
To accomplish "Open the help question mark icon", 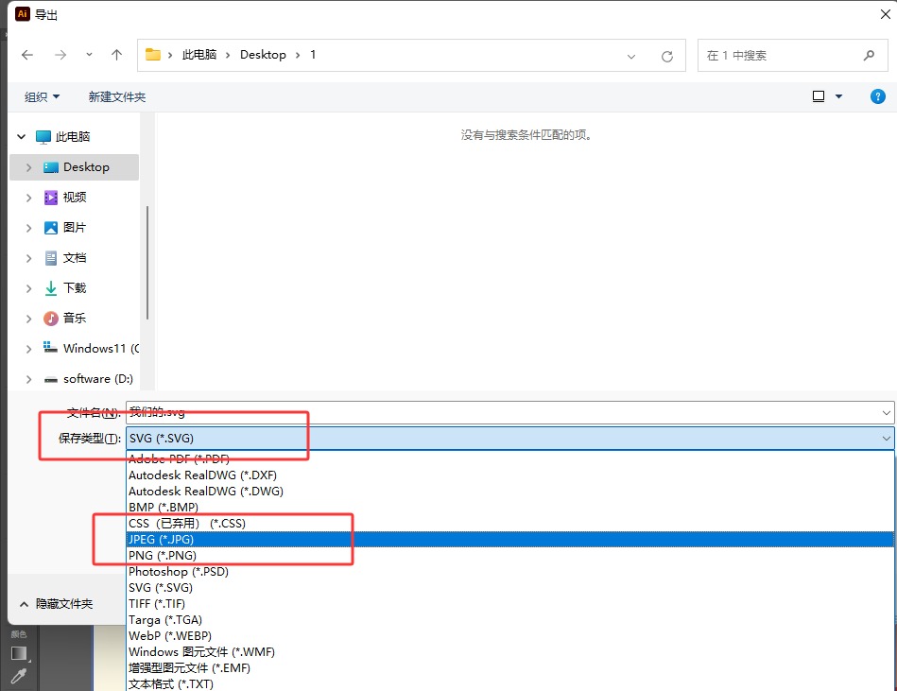I will [x=877, y=96].
